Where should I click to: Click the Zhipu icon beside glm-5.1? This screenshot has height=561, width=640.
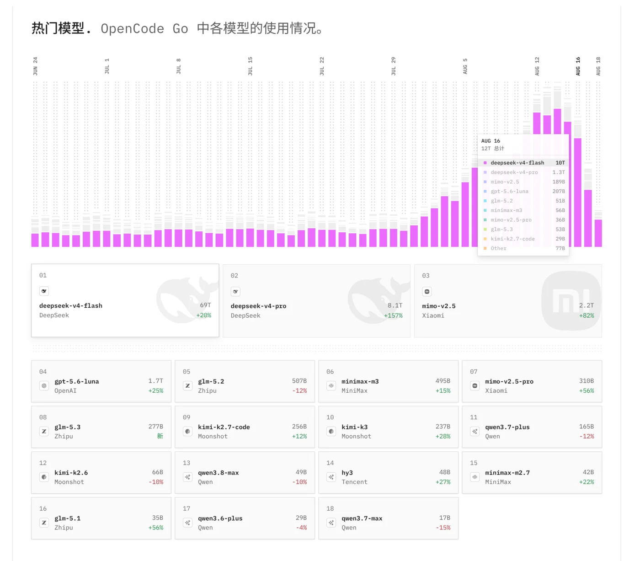coord(44,523)
